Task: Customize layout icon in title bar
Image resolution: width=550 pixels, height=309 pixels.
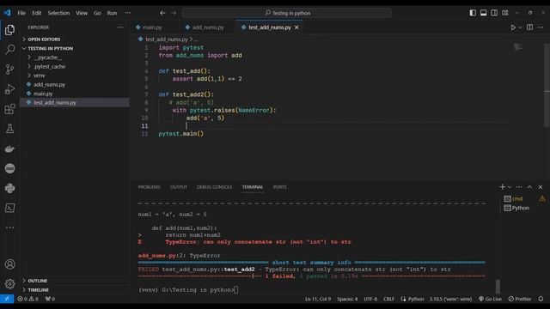Action: [x=505, y=13]
